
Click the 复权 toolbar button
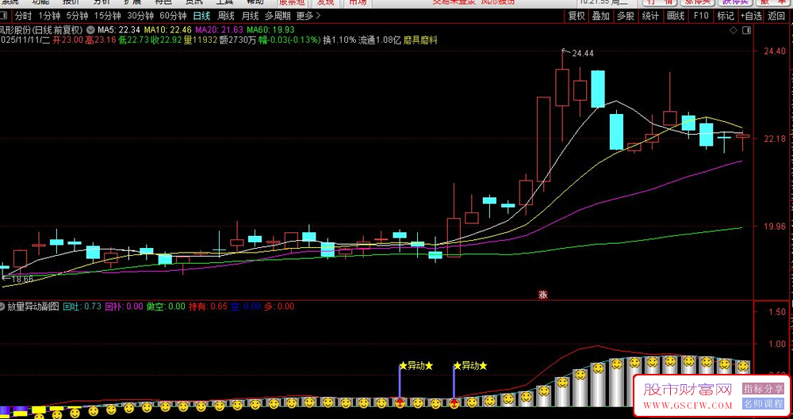pos(576,16)
